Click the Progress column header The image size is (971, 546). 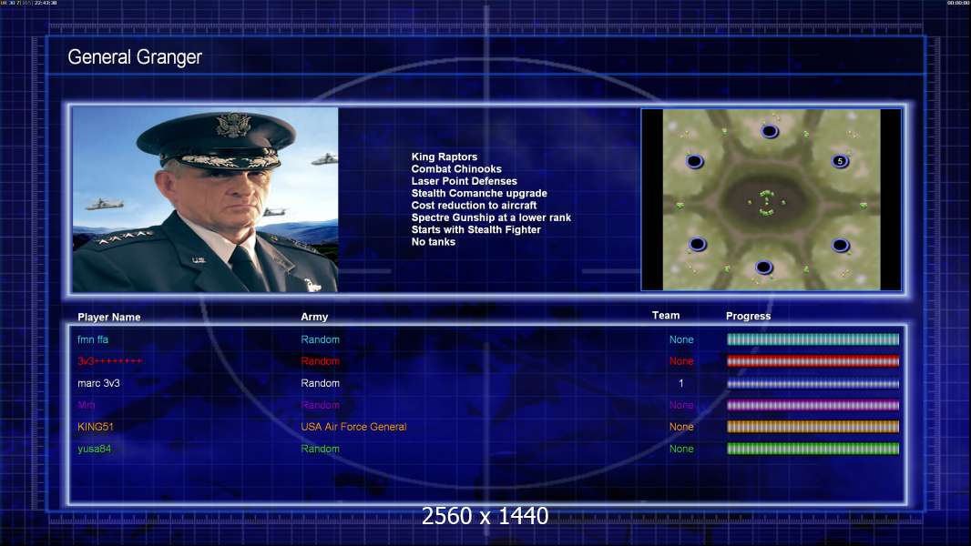[x=748, y=316]
